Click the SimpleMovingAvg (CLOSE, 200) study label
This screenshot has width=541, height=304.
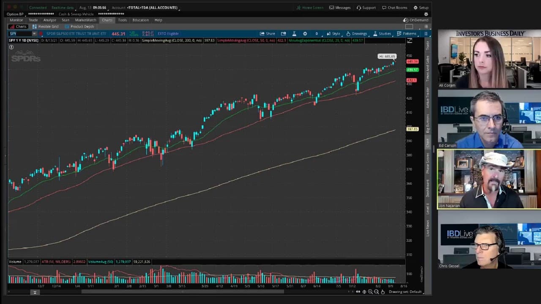click(x=172, y=41)
